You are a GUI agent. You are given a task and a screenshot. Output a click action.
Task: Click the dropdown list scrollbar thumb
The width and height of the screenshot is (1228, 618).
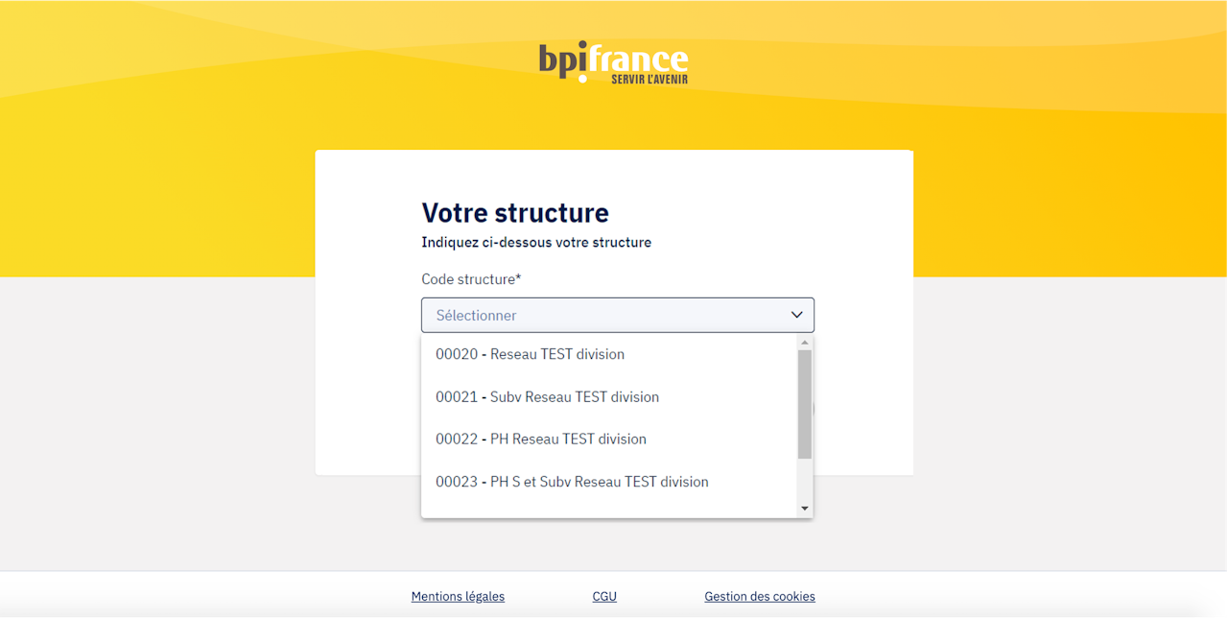(x=805, y=403)
